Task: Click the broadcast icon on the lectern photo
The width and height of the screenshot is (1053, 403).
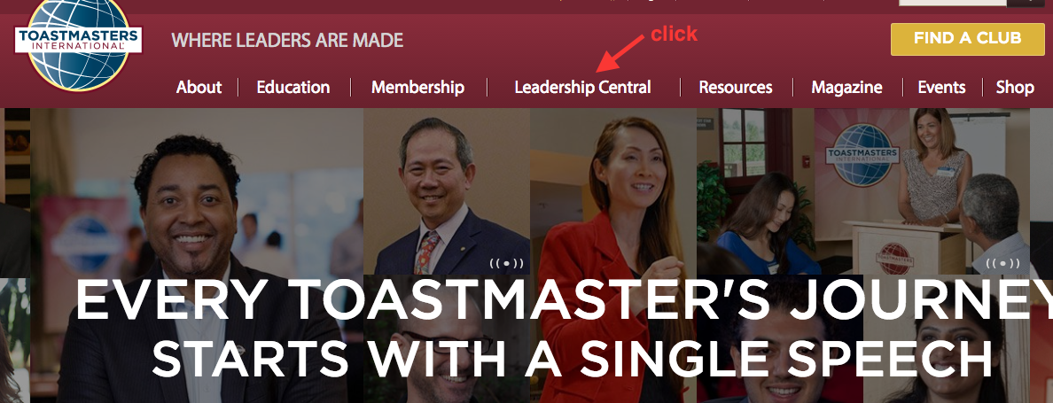Action: 1003,264
